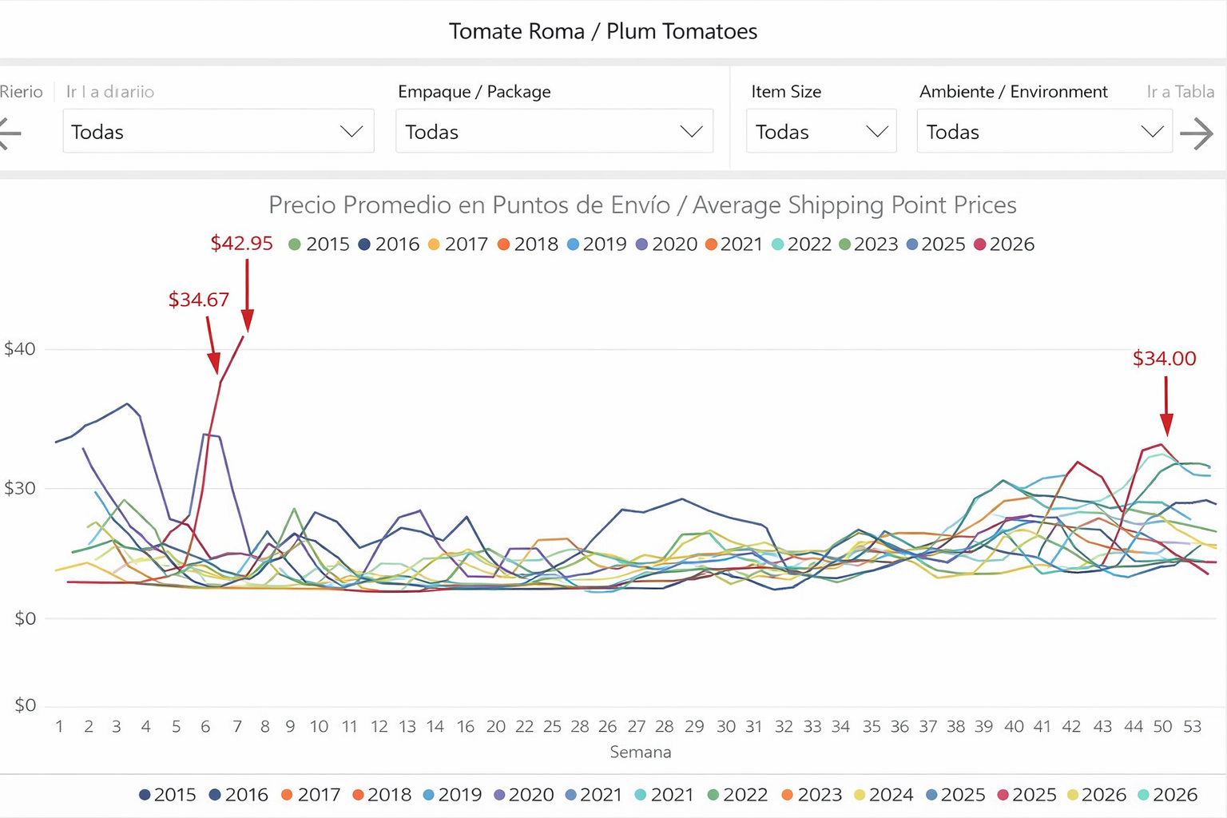
Task: Click the Ir a diario link
Action: pyautogui.click(x=110, y=92)
